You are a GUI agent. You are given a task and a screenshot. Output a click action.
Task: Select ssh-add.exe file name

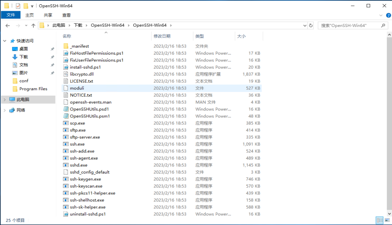[82, 151]
